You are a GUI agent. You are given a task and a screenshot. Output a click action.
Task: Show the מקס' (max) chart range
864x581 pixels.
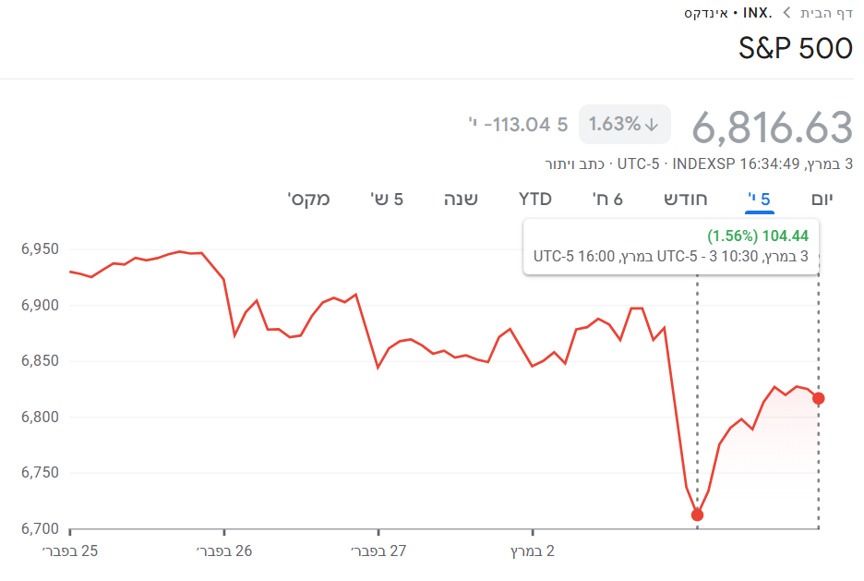[309, 199]
